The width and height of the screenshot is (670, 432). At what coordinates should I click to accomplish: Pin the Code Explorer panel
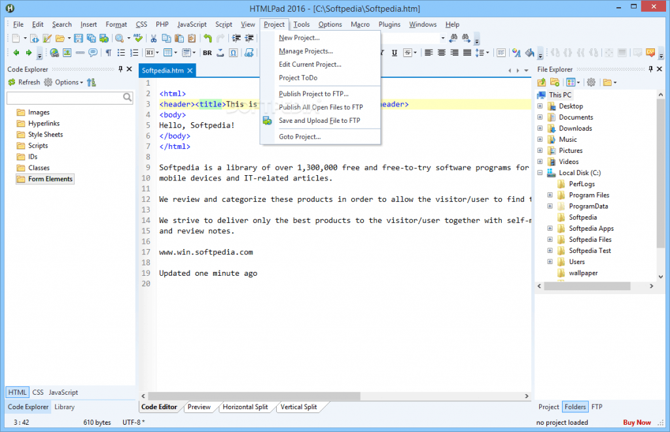coord(120,69)
